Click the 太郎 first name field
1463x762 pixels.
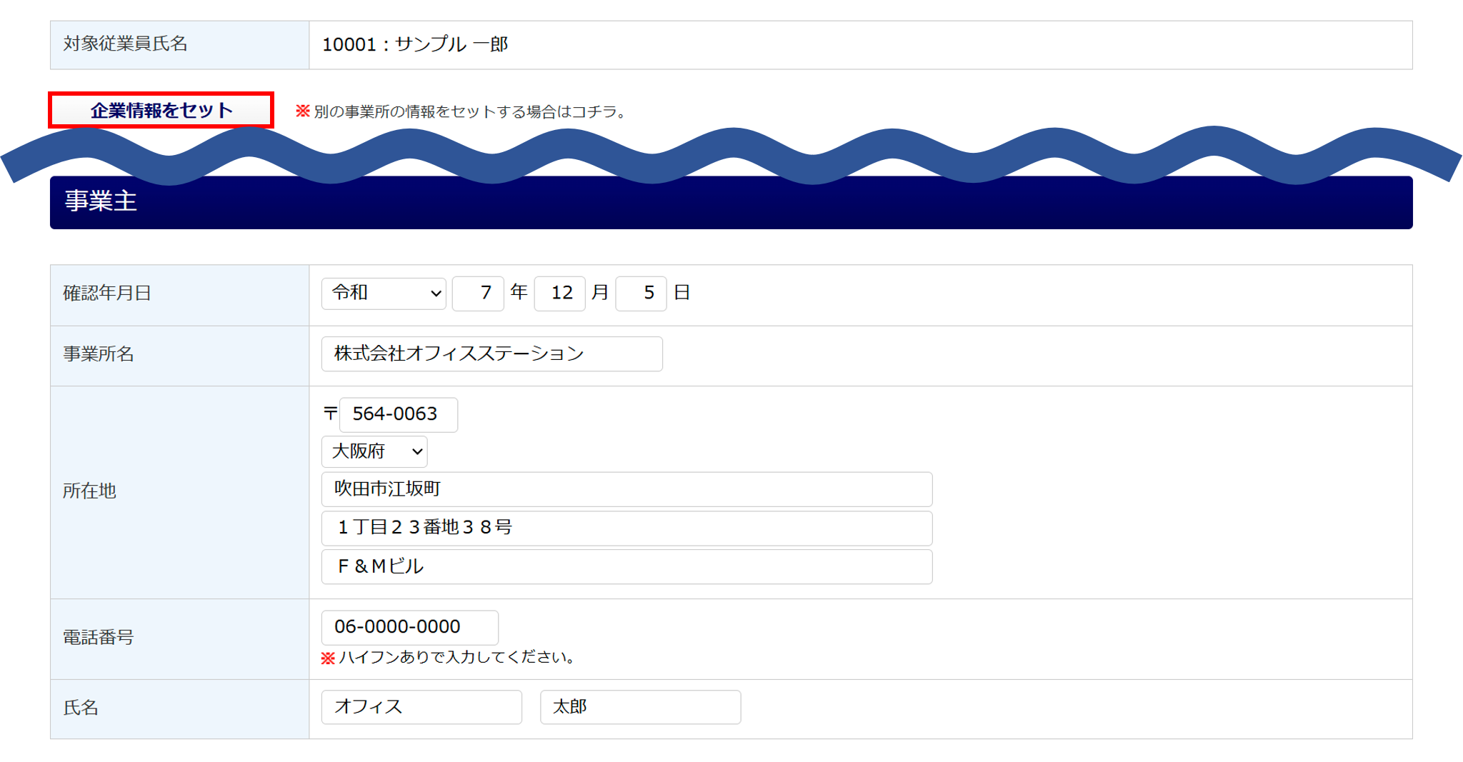(640, 707)
